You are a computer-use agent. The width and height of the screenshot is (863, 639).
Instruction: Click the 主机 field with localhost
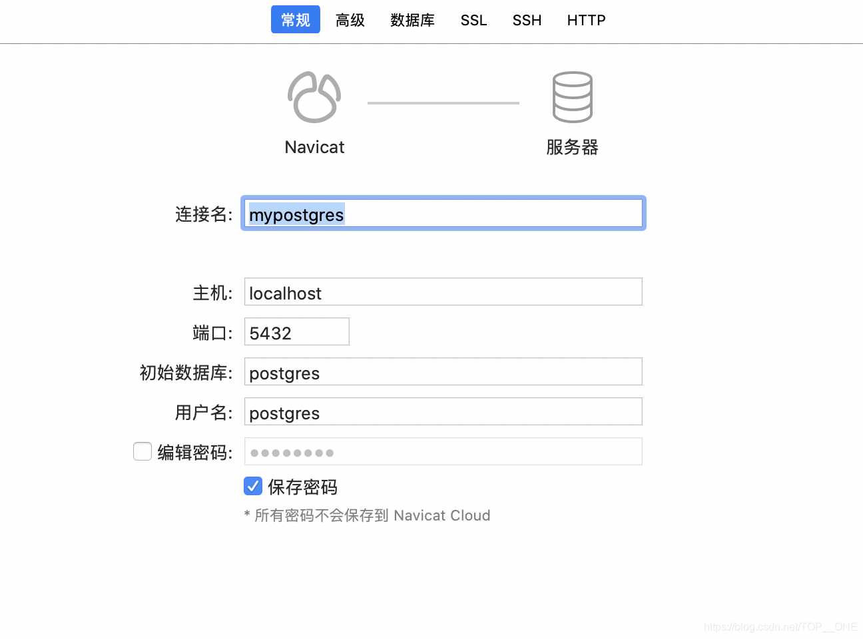click(x=443, y=292)
